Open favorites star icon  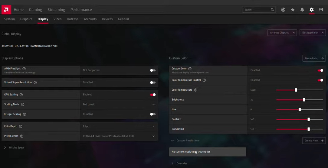(293, 10)
